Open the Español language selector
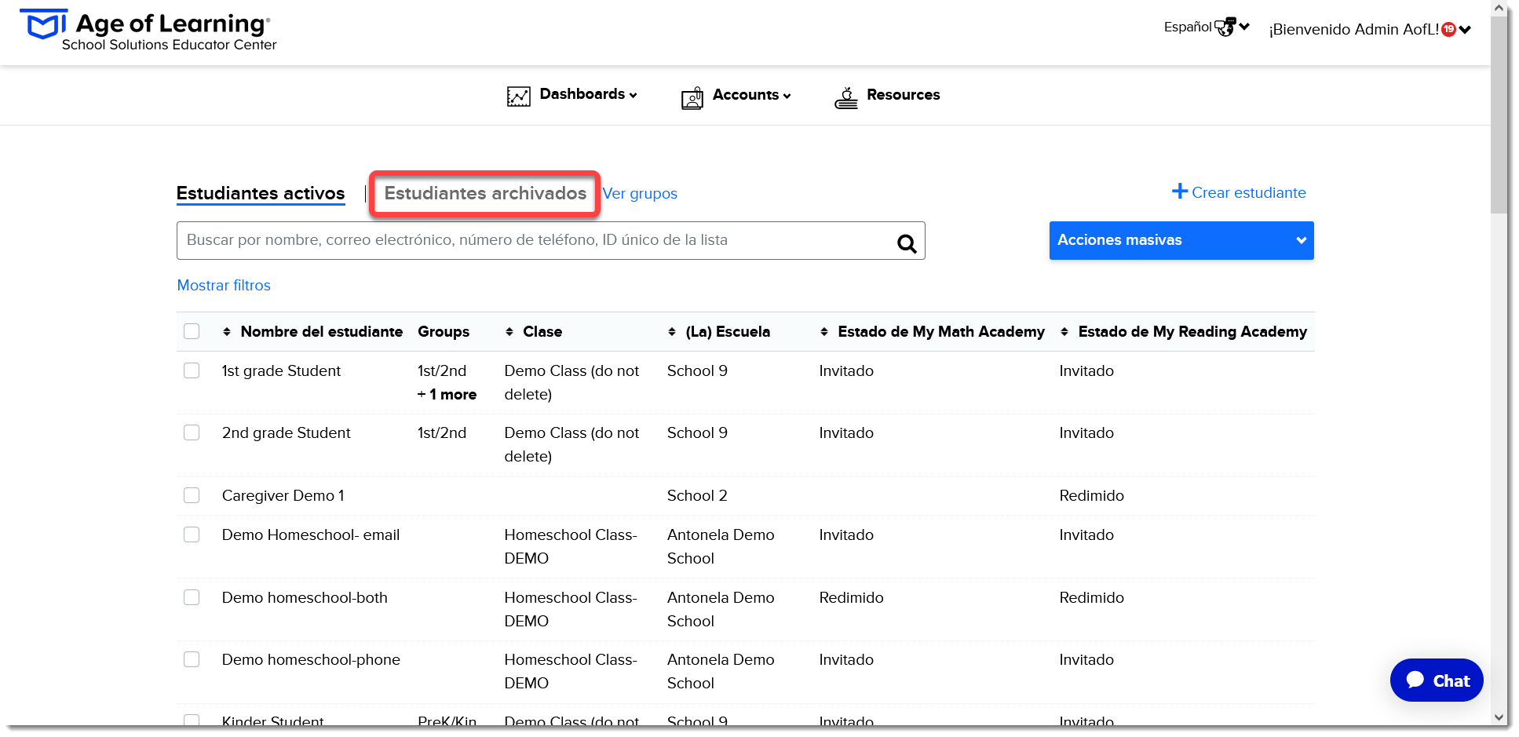Image resolution: width=1519 pixels, height=737 pixels. [1207, 27]
